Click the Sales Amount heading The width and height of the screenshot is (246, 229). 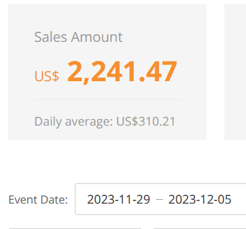[x=79, y=37]
